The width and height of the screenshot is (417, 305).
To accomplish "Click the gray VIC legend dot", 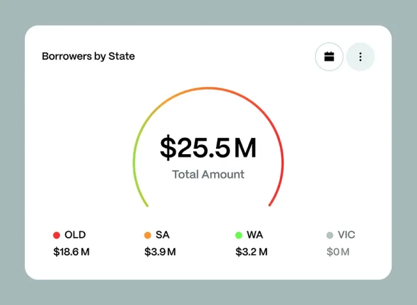I will tap(330, 235).
